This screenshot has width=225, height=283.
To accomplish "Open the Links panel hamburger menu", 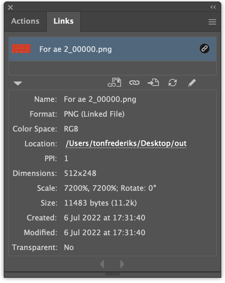I will tap(212, 22).
